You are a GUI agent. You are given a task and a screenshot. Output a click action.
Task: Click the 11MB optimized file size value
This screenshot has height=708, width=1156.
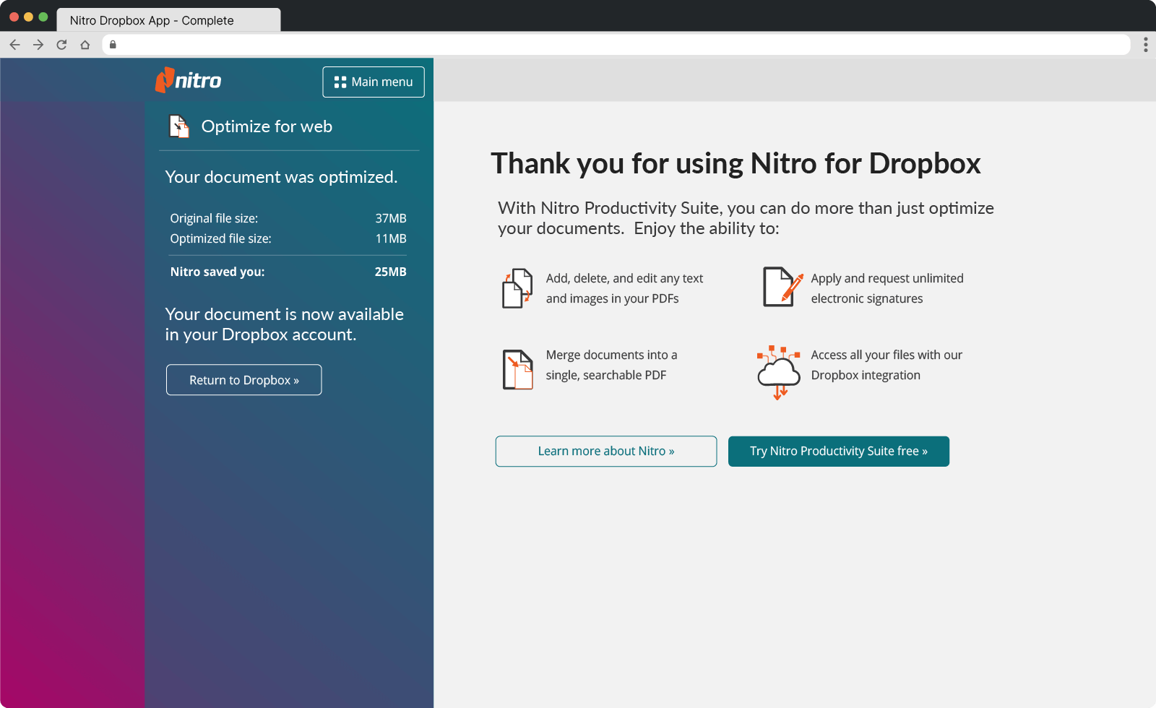pyautogui.click(x=391, y=238)
